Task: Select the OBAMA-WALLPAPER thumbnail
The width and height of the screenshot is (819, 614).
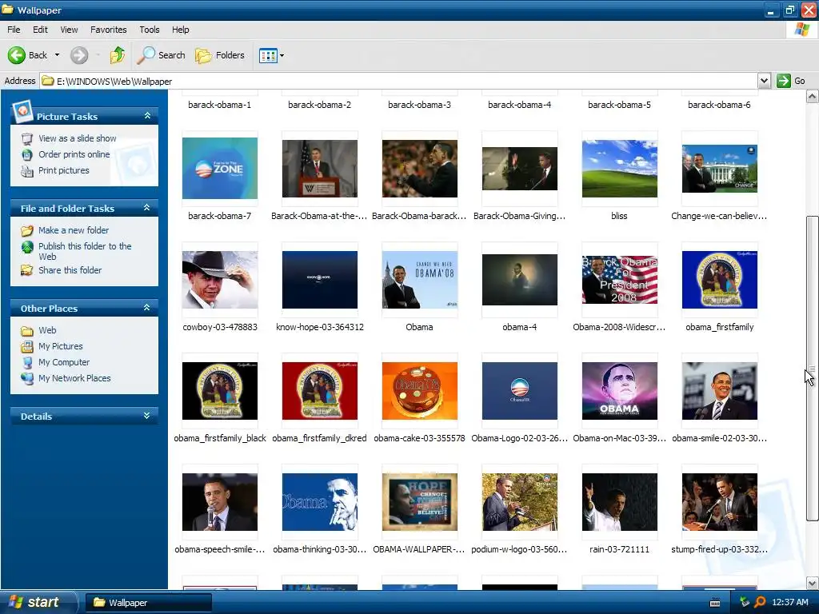Action: click(419, 502)
